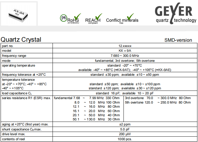Click the '50.0 MHz 40 Ohm' ESR entry

(104, 115)
